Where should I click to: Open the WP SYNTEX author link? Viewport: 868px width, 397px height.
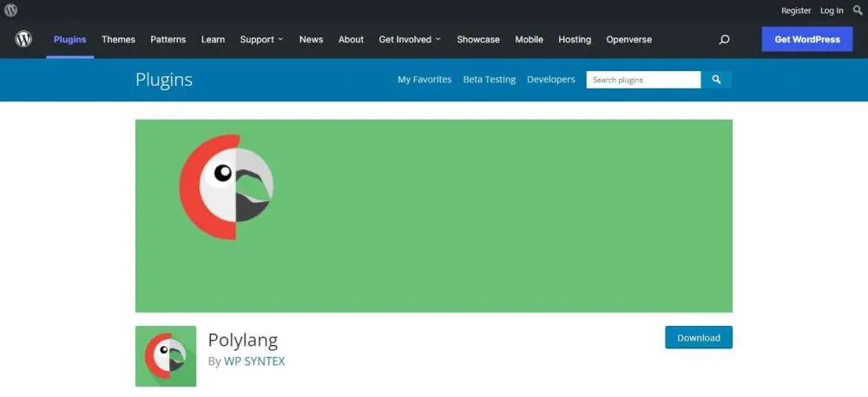point(254,361)
